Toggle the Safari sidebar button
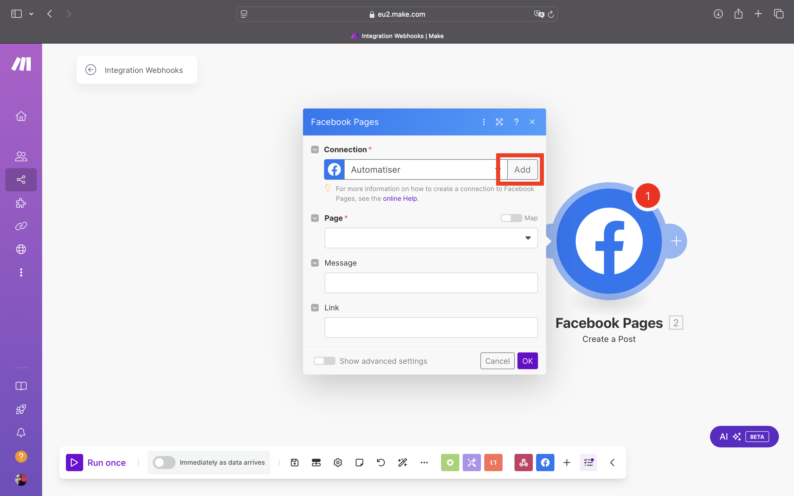The width and height of the screenshot is (794, 496). tap(16, 14)
